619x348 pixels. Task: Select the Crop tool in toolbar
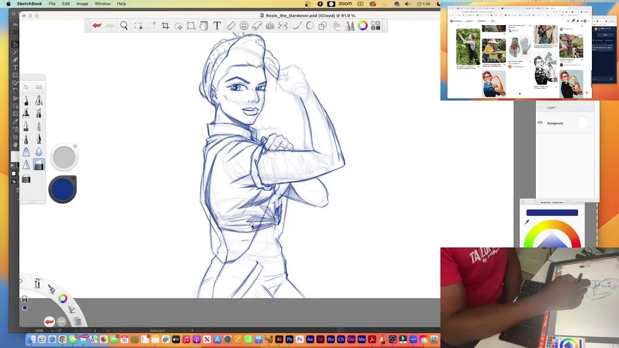(165, 26)
